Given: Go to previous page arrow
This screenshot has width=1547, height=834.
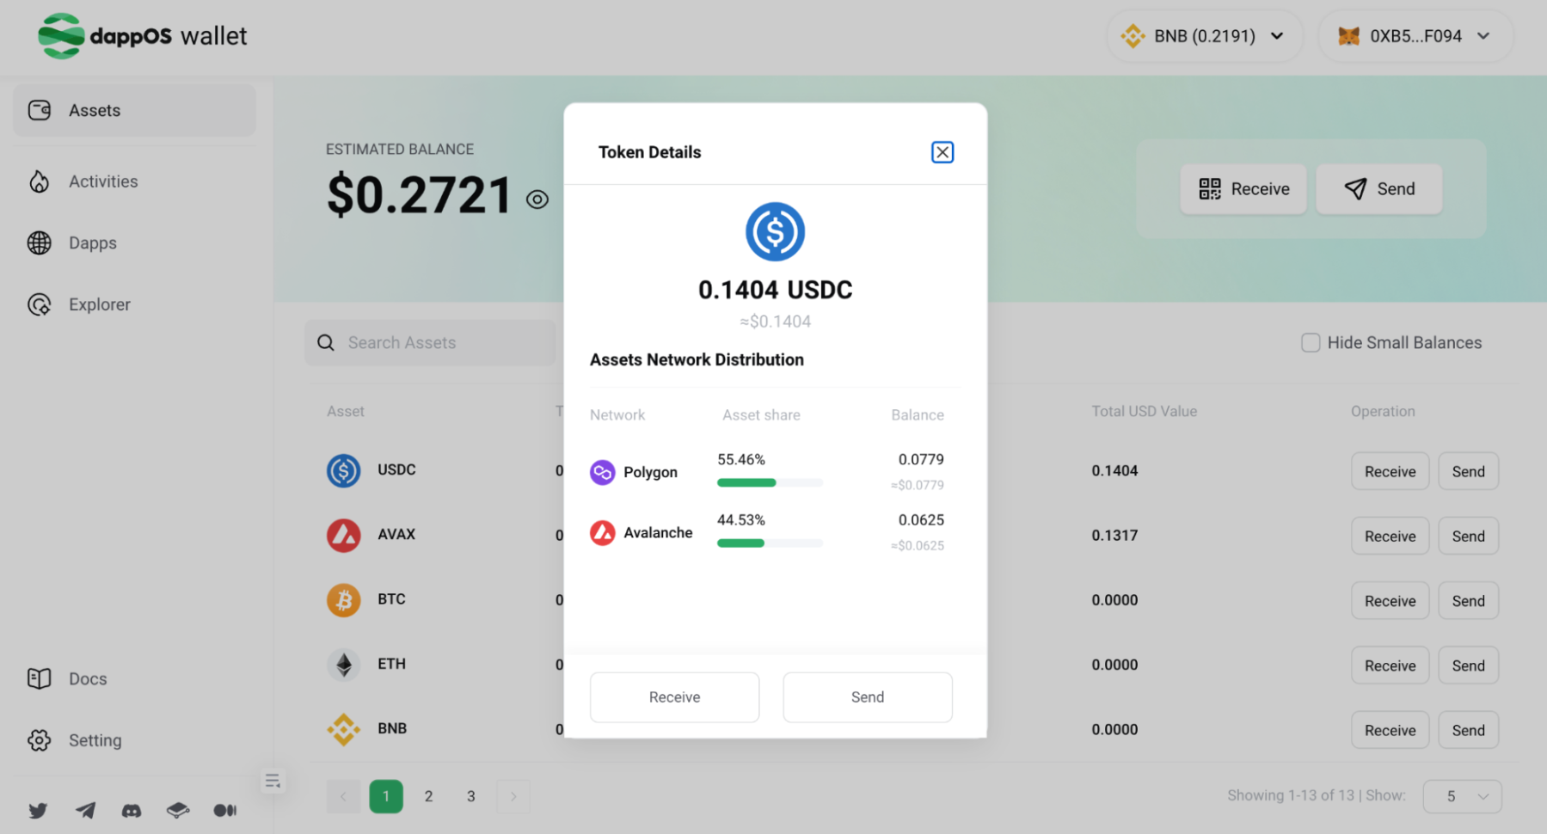Looking at the screenshot, I should pyautogui.click(x=343, y=796).
